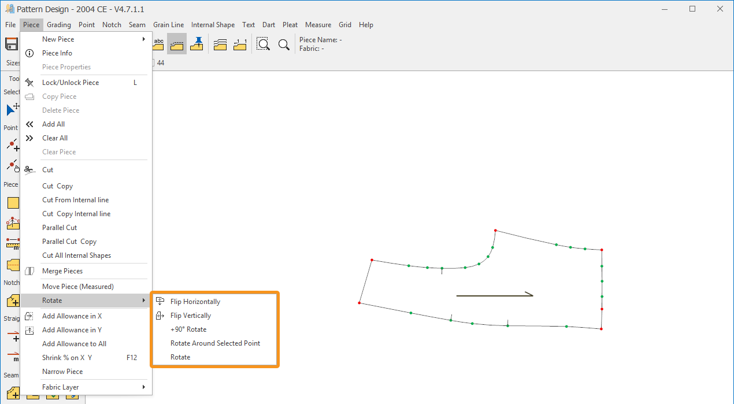Toggle the highlighted dashed seam display icon

point(177,44)
